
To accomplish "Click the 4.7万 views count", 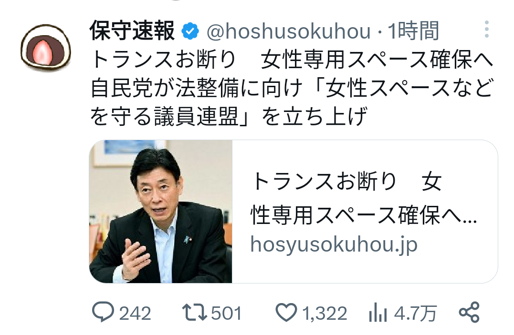I will [x=415, y=313].
